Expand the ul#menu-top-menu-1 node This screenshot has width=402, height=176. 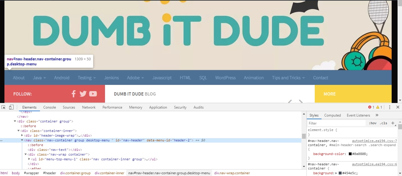coord(29,159)
